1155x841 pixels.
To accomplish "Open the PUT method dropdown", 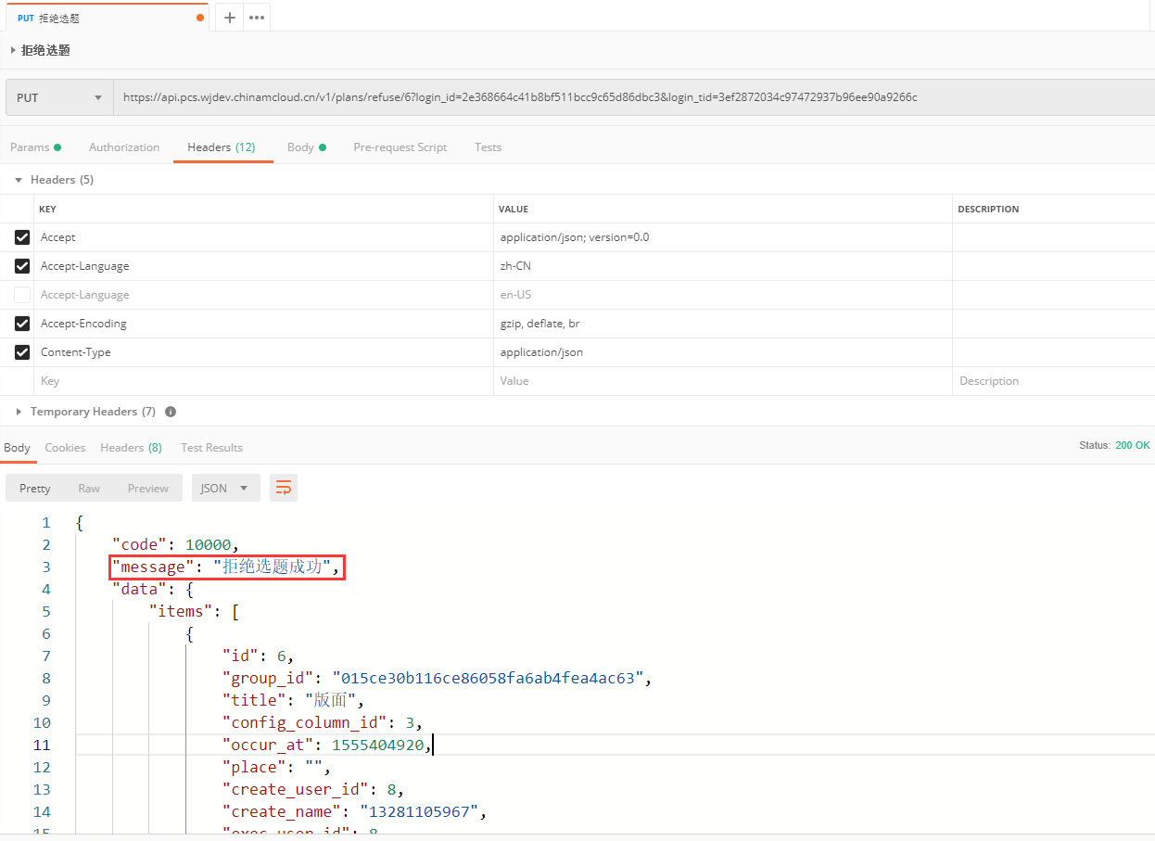I will (59, 97).
